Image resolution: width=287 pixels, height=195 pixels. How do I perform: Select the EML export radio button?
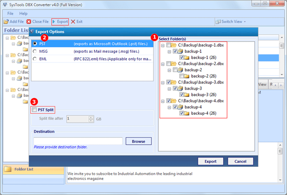(35, 59)
